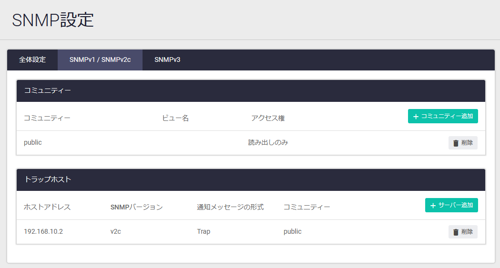Click the plus icon on コミュニティー追加
The image size is (500, 268).
click(x=416, y=117)
